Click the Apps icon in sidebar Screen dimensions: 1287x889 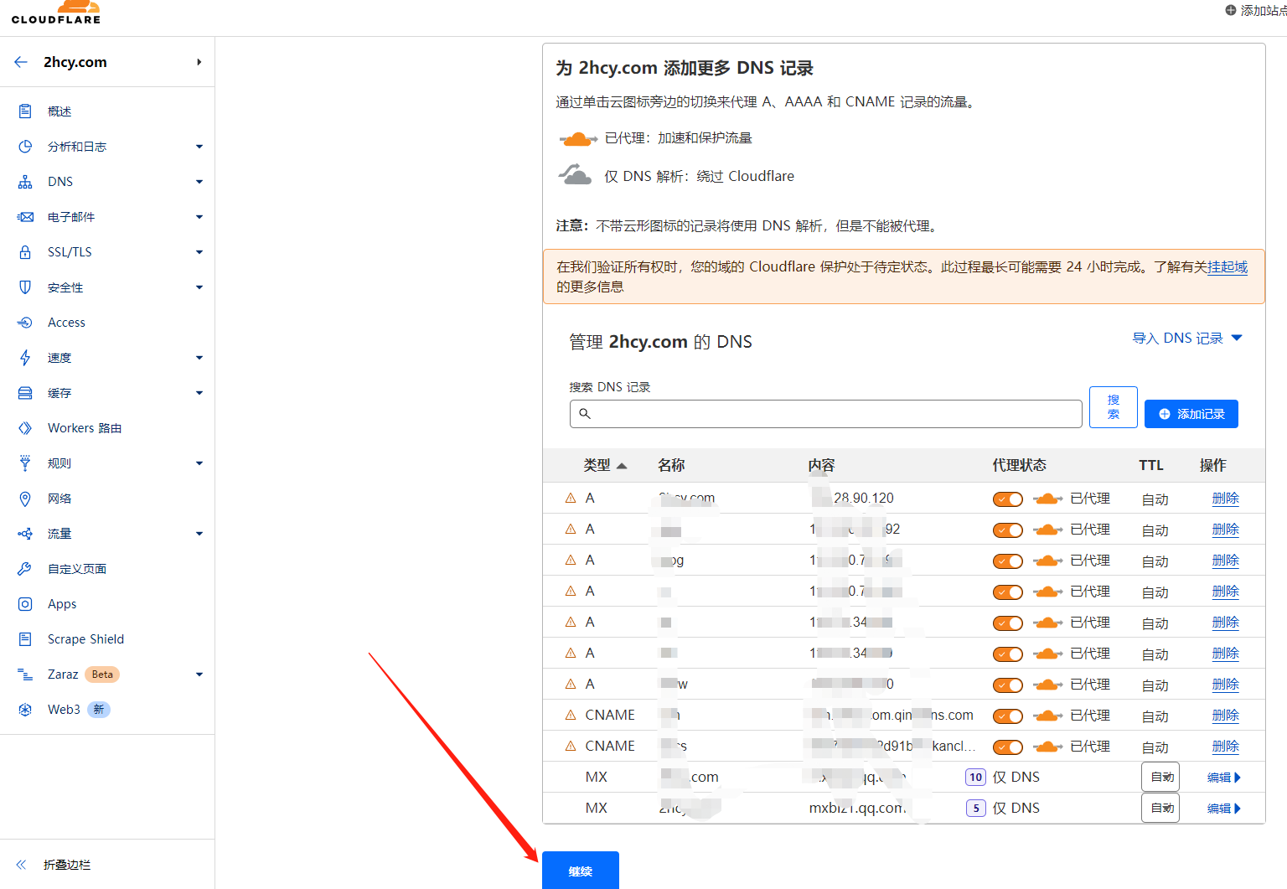25,604
